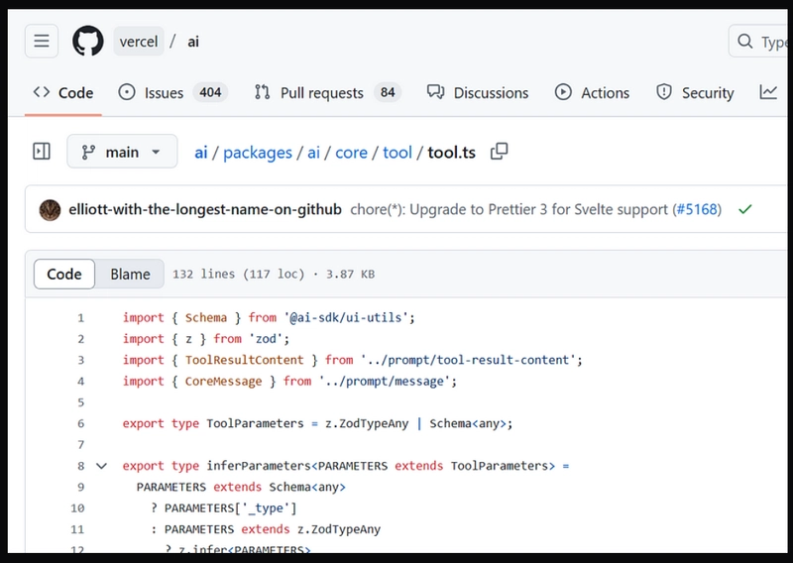Open the Insights graph icon tab

point(768,92)
